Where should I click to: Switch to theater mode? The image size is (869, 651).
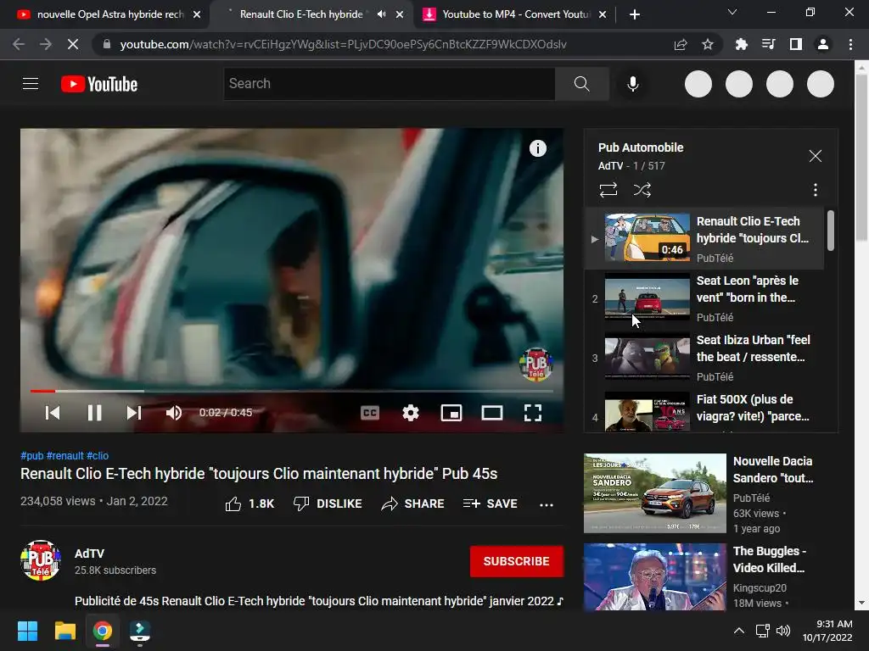tap(492, 413)
